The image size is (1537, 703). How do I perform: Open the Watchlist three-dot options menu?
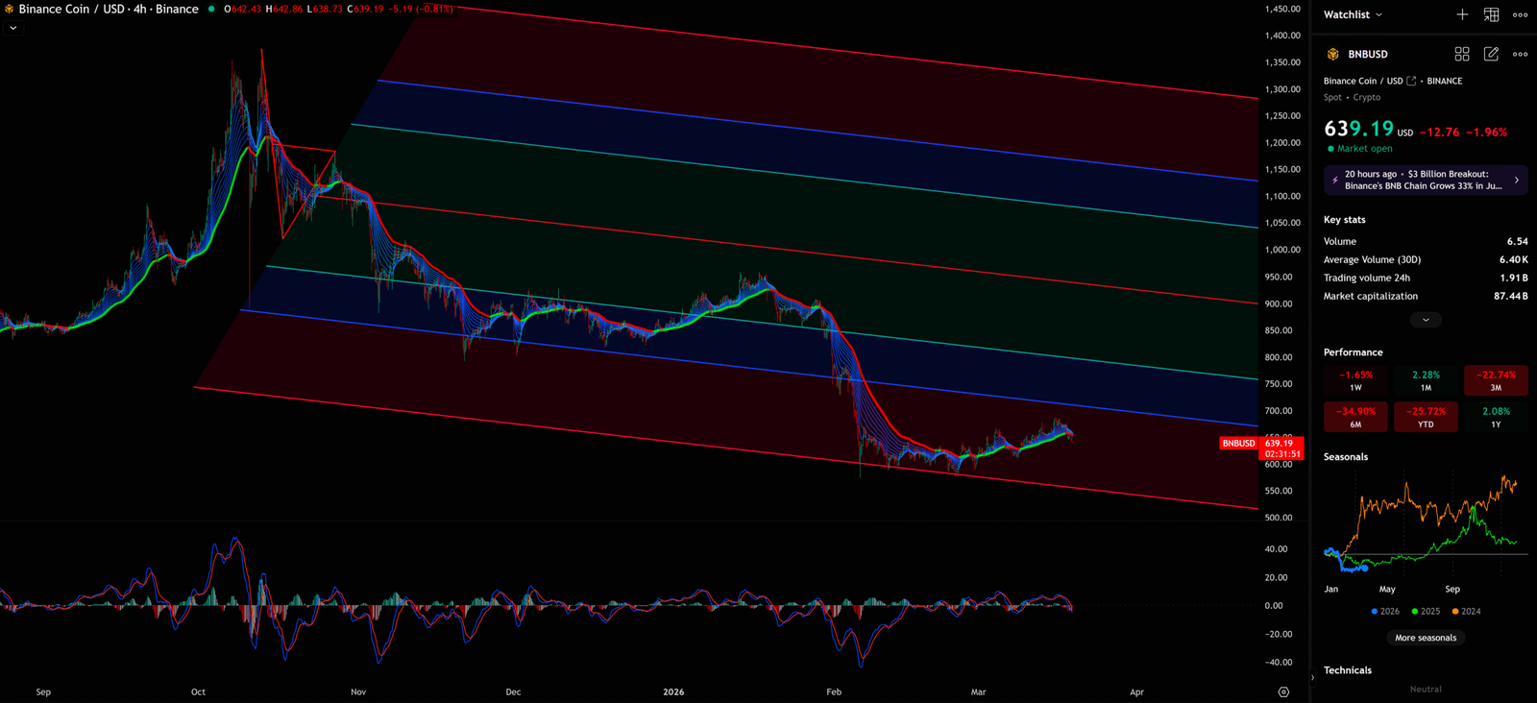[1520, 14]
